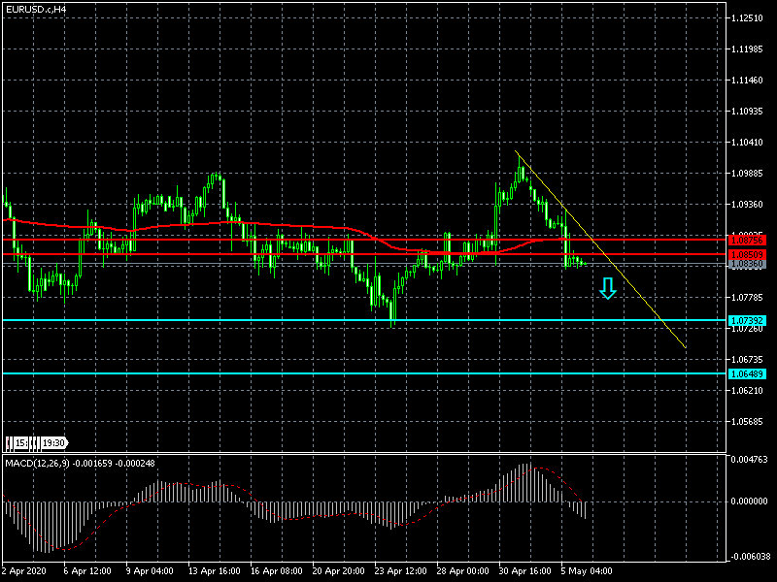Select the 15: event marker at bottom left
The image size is (777, 582).
pyautogui.click(x=19, y=443)
